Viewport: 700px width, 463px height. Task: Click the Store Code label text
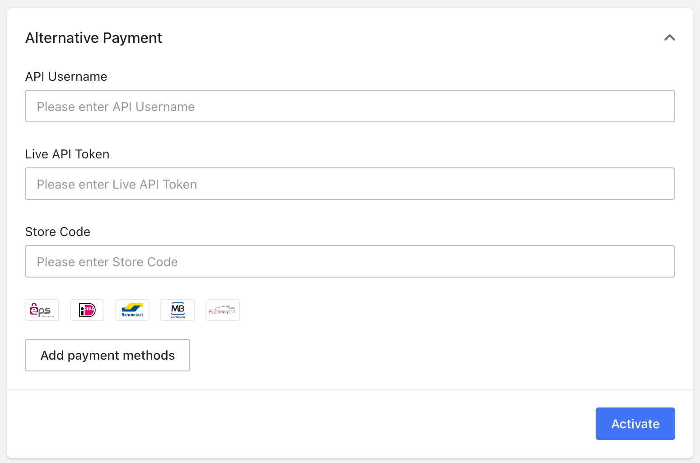[x=58, y=232]
